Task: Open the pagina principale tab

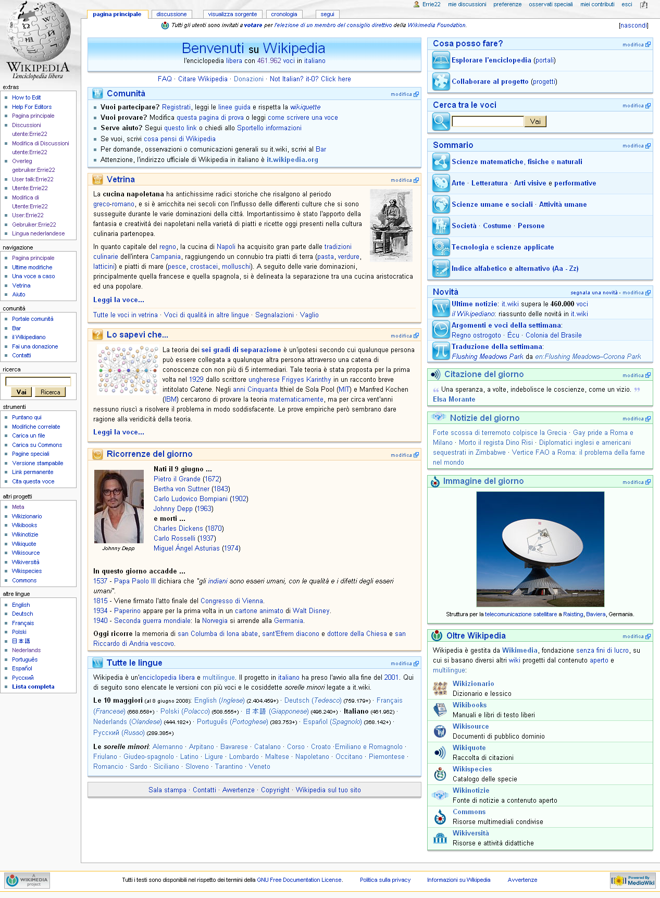Action: (x=117, y=14)
